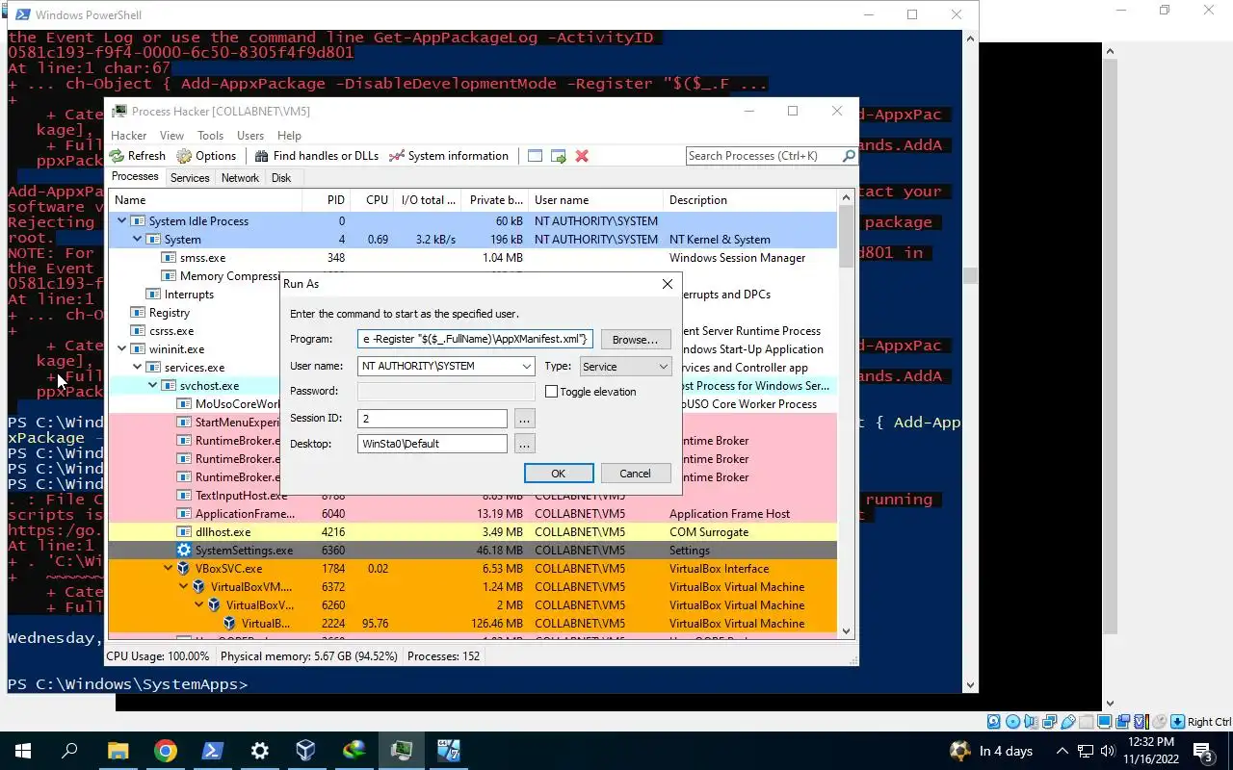The width and height of the screenshot is (1233, 770).
Task: Click VirtualBox Right Ctrl host key indicator
Action: (1201, 722)
